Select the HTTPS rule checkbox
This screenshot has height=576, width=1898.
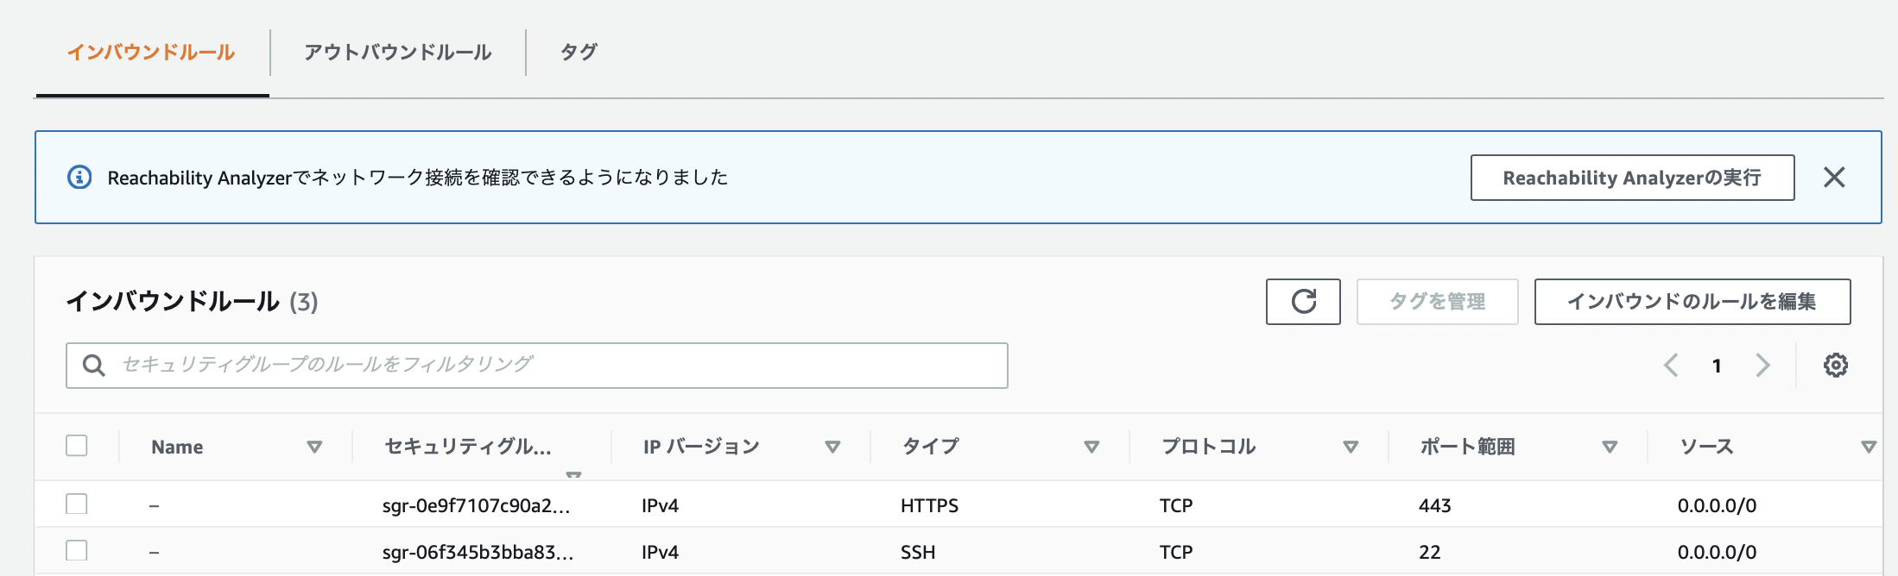[77, 504]
